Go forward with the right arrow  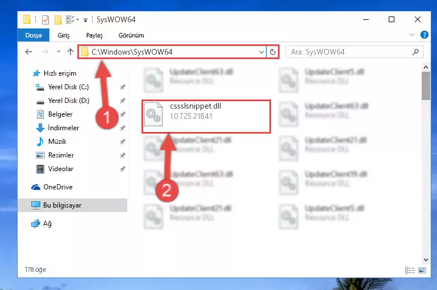45,52
